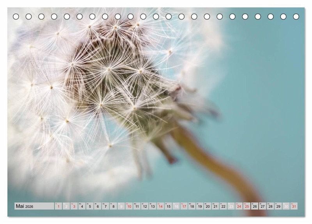Screen dimensions: 312x224
Task: Select red Sunday date 10
Action: (x=129, y=206)
